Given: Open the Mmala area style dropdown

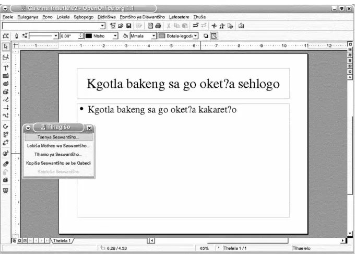Looking at the screenshot, I should pyautogui.click(x=153, y=36).
